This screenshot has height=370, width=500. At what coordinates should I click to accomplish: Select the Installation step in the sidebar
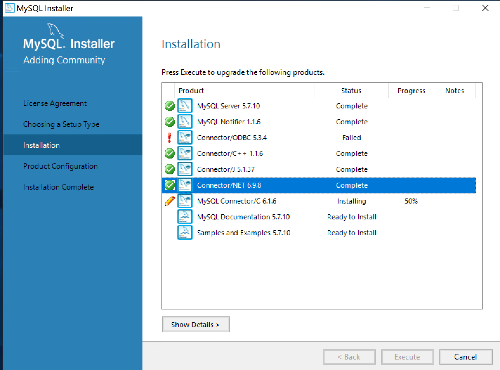73,145
